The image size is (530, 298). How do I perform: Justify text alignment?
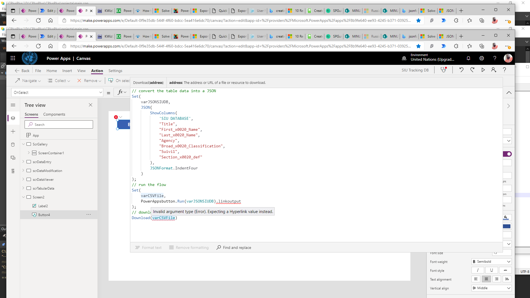tap(507, 279)
